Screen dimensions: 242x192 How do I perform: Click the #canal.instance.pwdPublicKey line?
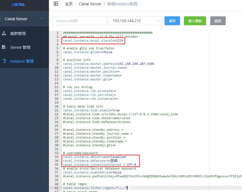tap(152, 176)
